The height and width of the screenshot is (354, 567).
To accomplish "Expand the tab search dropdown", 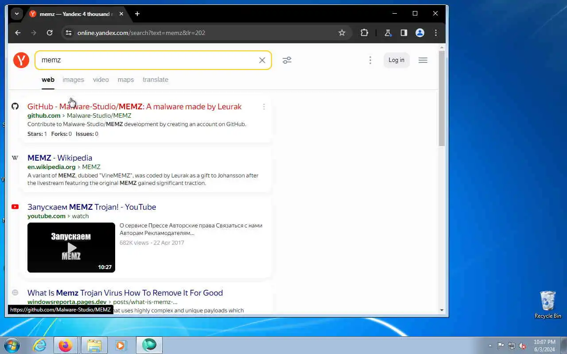I will pos(16,14).
